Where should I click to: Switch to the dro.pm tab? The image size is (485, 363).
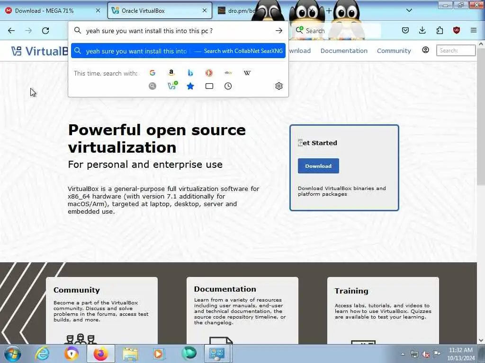coord(236,10)
